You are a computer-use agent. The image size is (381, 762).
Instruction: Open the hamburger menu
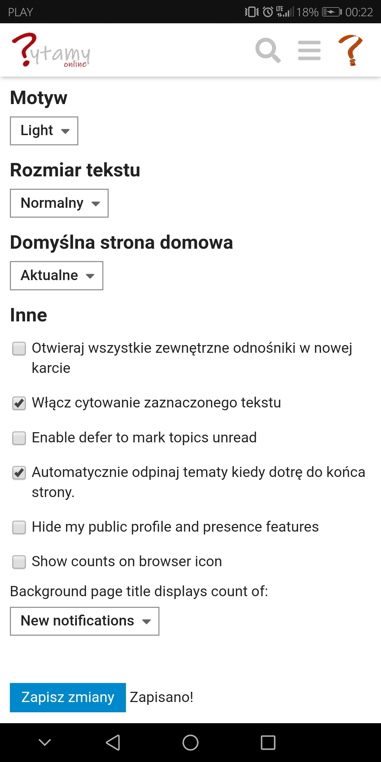[309, 50]
